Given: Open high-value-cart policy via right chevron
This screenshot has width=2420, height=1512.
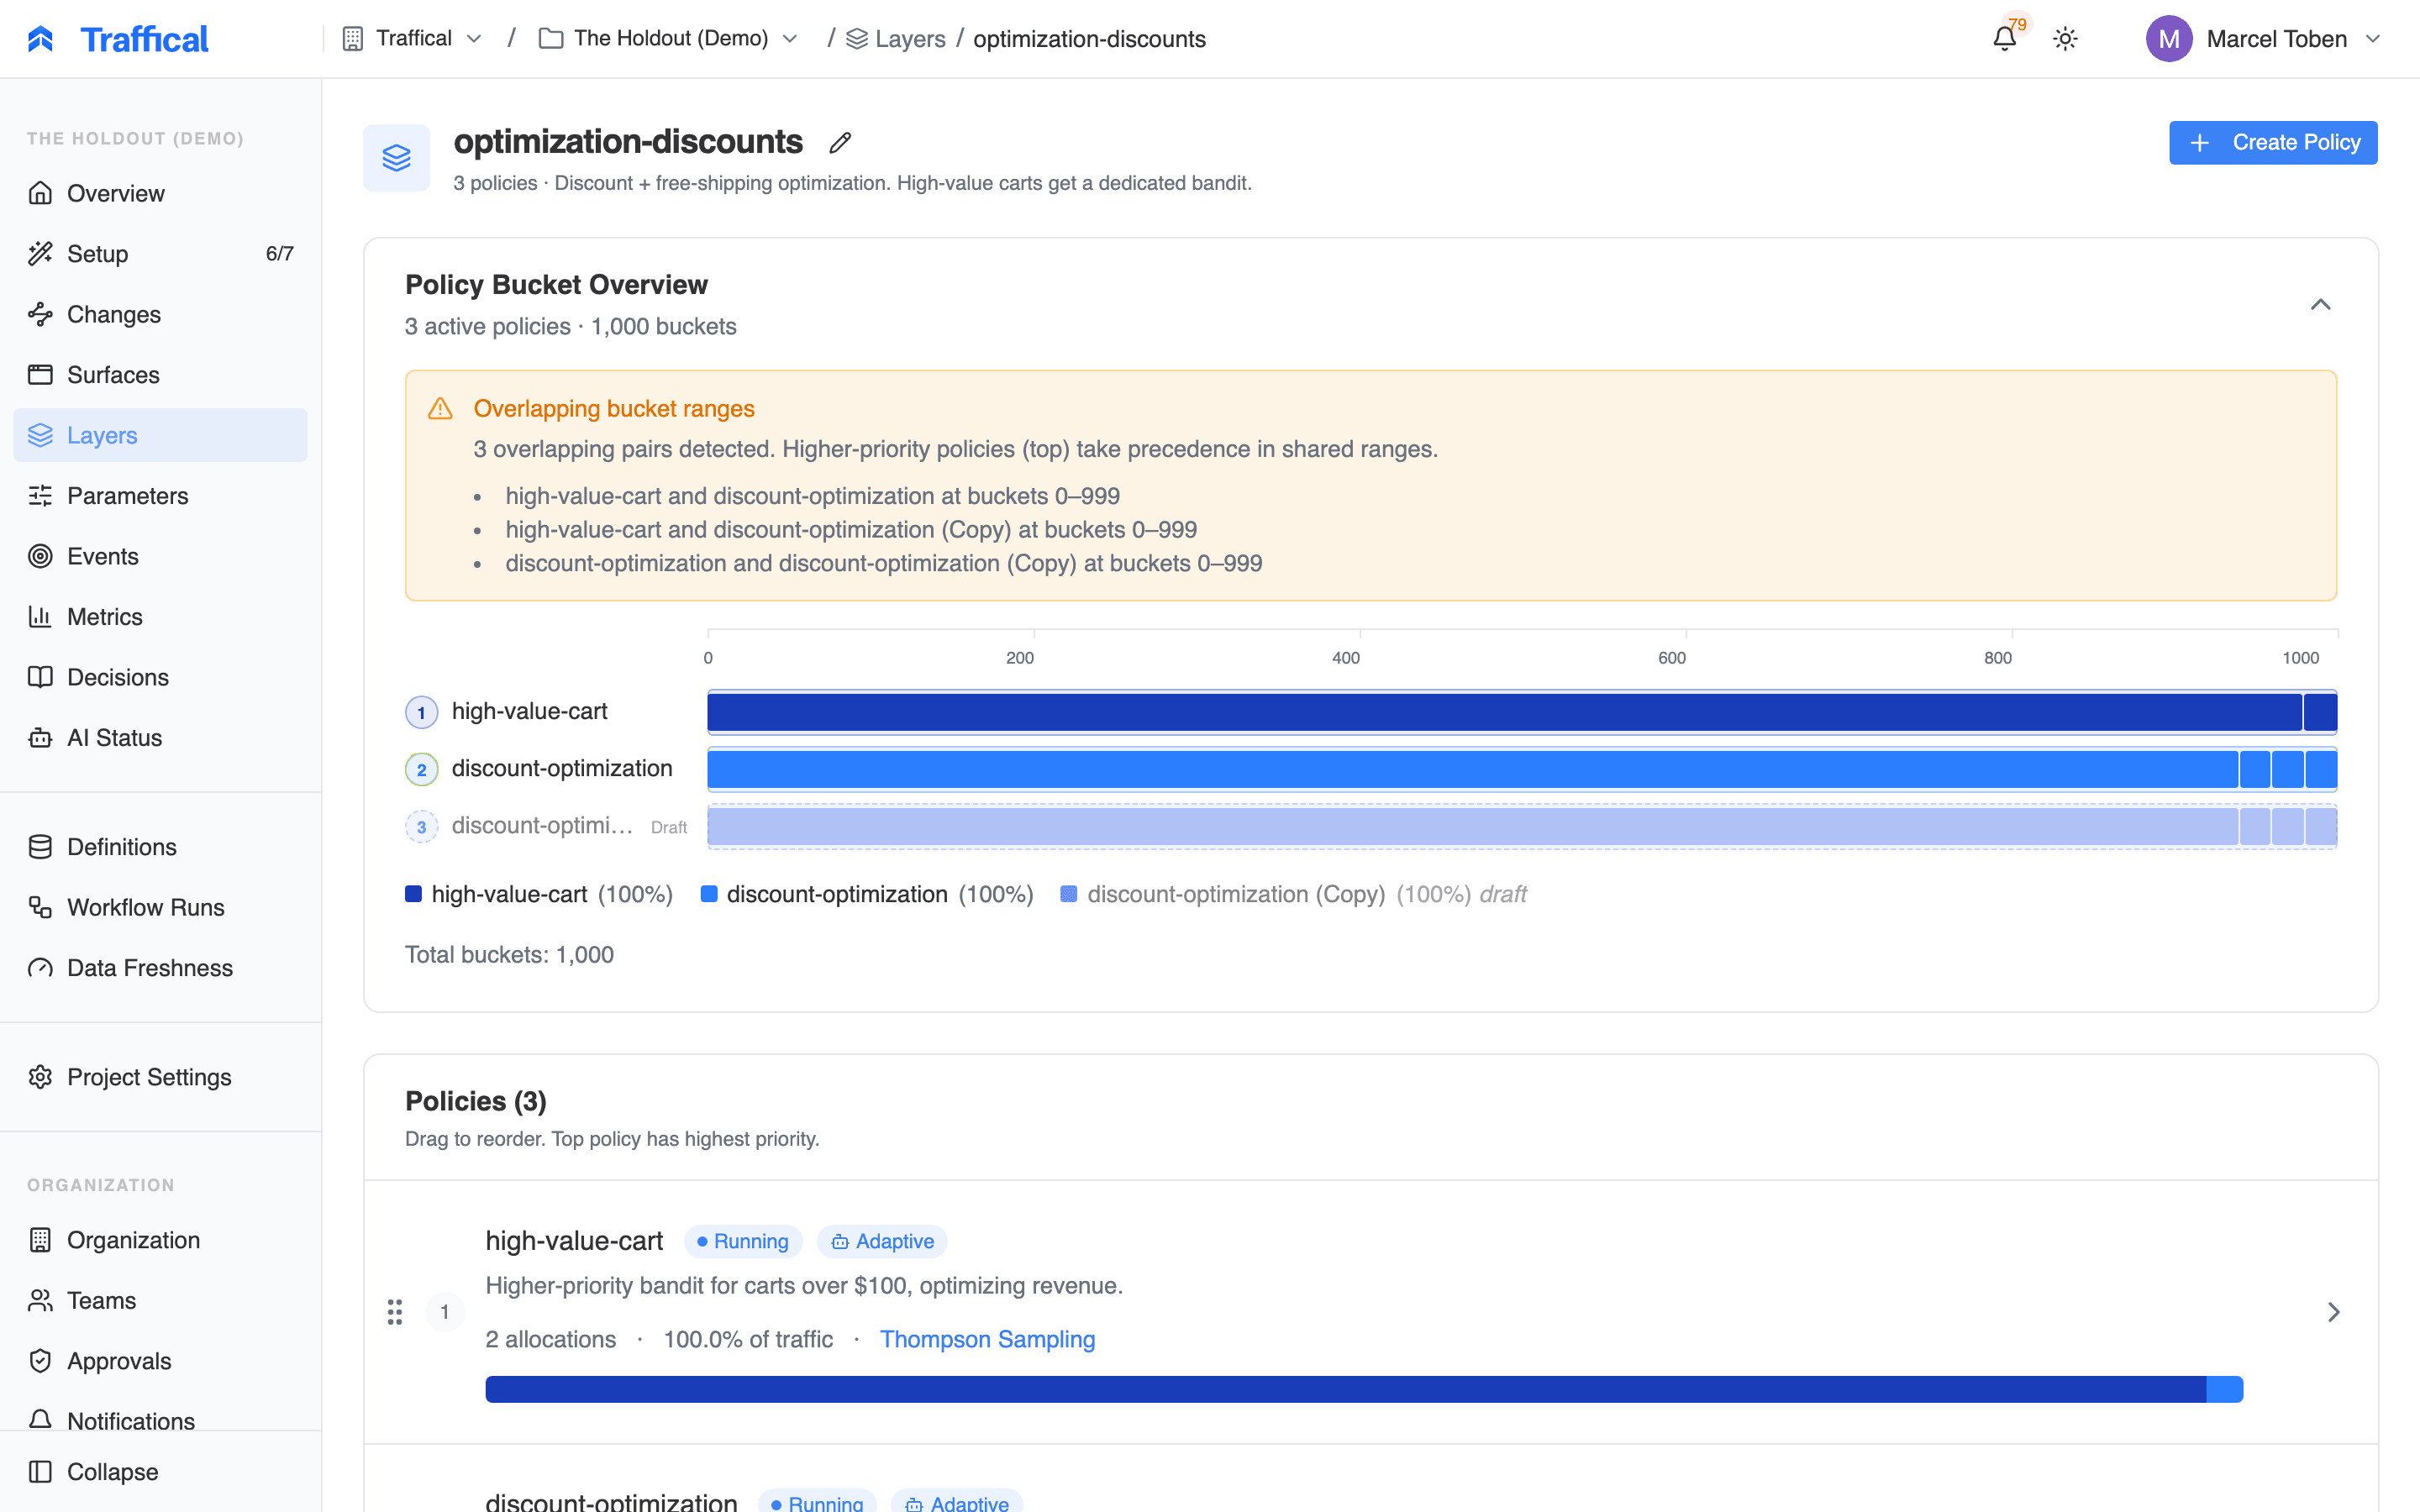Looking at the screenshot, I should click(2334, 1312).
